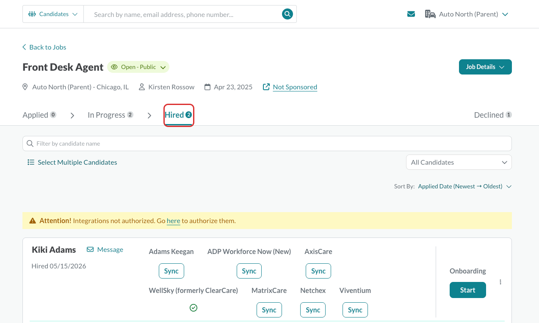Click the Kirsten Rossow recruiter name
The image size is (539, 323).
pos(171,87)
